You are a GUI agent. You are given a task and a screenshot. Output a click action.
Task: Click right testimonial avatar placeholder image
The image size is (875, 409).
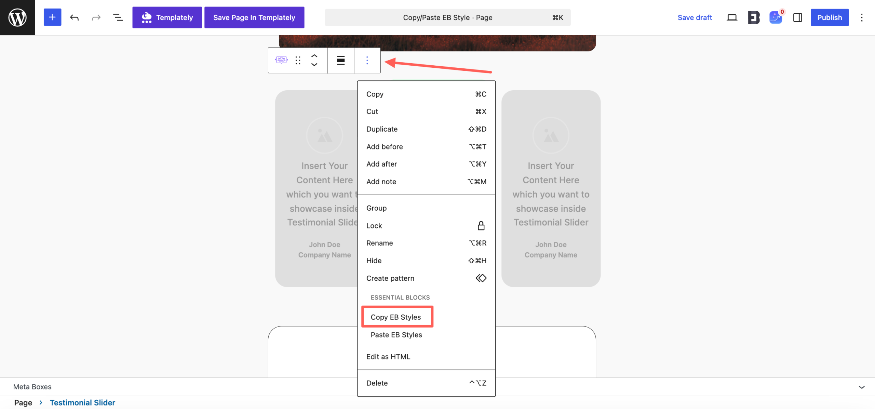(551, 136)
